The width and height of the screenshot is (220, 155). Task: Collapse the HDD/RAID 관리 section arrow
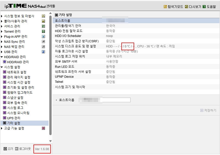click(2, 57)
